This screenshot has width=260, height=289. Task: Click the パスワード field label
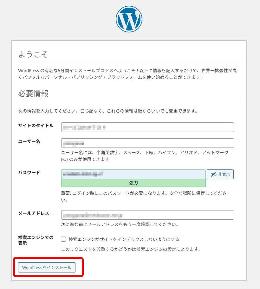[29, 173]
